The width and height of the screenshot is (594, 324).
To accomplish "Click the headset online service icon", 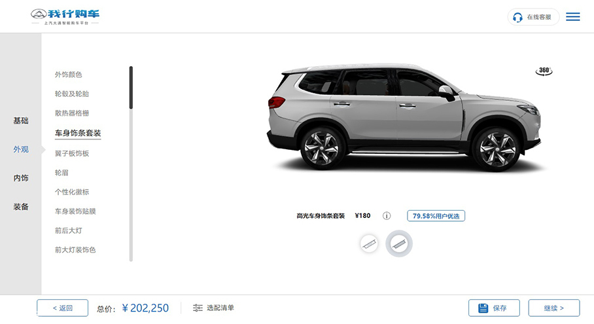I will click(x=517, y=18).
